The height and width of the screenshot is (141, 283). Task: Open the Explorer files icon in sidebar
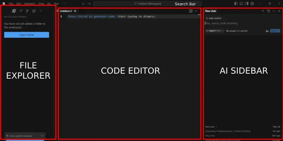tap(14, 11)
